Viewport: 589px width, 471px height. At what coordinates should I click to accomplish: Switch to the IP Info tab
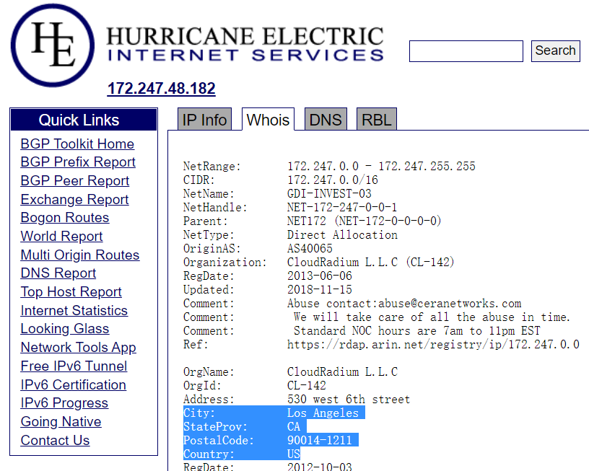point(204,119)
